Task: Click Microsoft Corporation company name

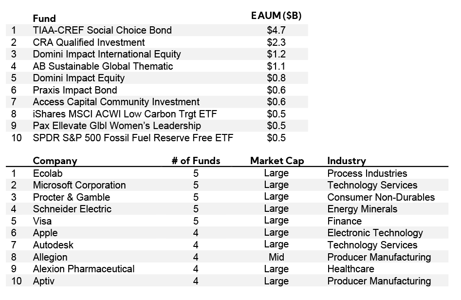Action: pyautogui.click(x=79, y=185)
